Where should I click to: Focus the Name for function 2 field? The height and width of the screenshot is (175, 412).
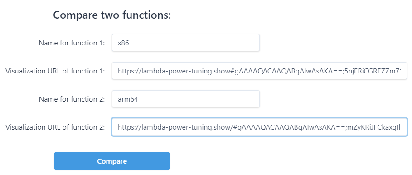[186, 99]
